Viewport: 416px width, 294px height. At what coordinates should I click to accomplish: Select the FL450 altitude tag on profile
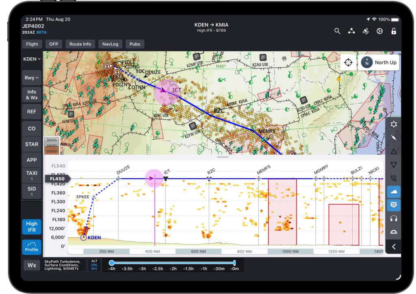click(x=57, y=179)
